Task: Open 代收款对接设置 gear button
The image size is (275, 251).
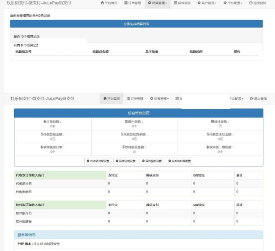Action: 98,161
